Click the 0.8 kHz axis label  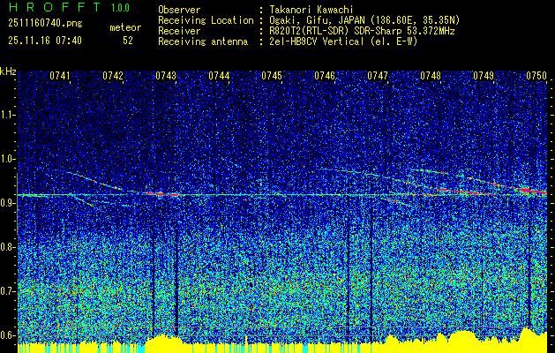(x=7, y=247)
